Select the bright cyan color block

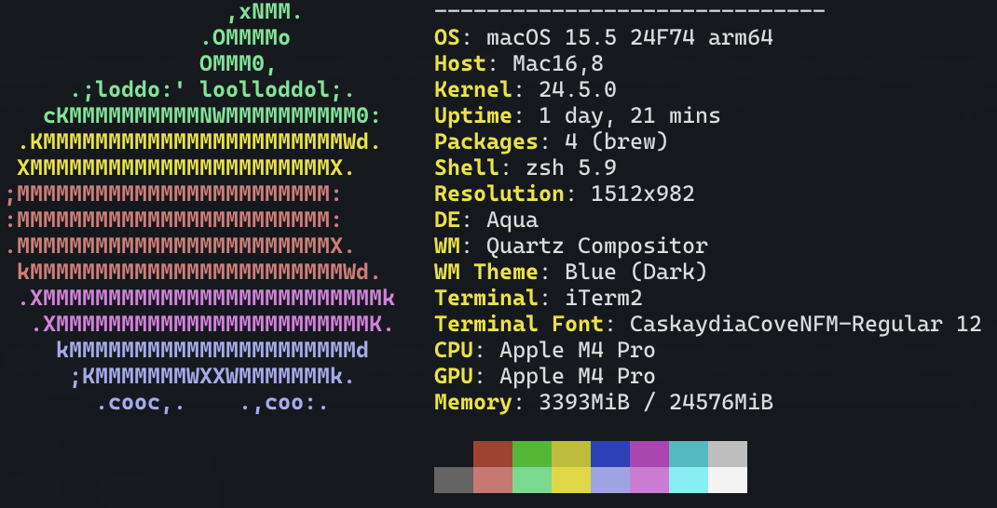(688, 480)
